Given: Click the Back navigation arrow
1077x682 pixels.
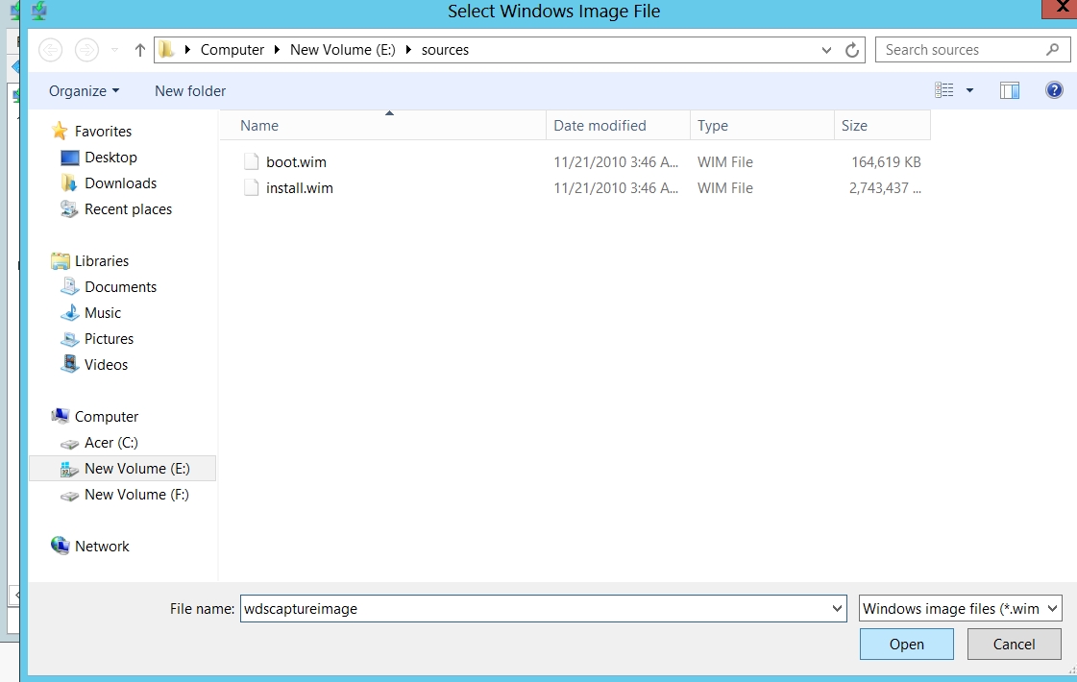Looking at the screenshot, I should tap(50, 50).
